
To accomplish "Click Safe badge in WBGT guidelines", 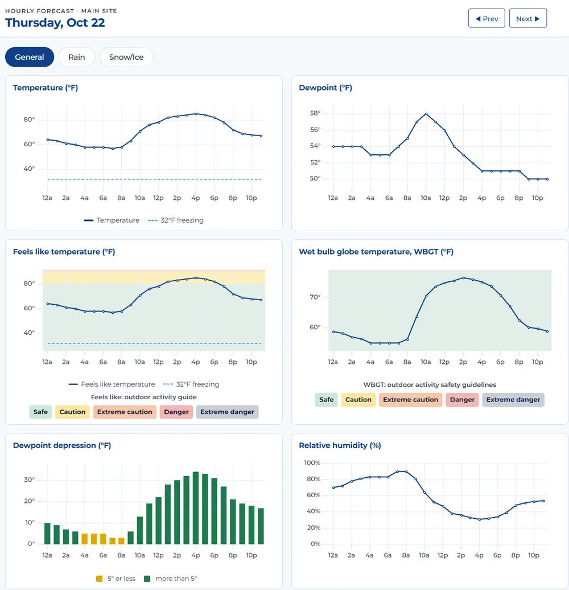I will pos(327,400).
